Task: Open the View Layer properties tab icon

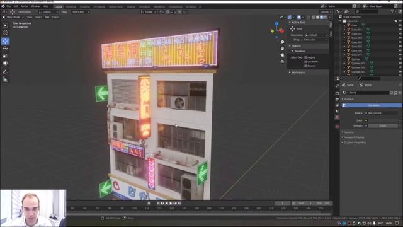Action: click(x=337, y=105)
